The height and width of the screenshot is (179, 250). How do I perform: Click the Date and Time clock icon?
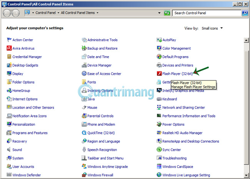pos(84,57)
